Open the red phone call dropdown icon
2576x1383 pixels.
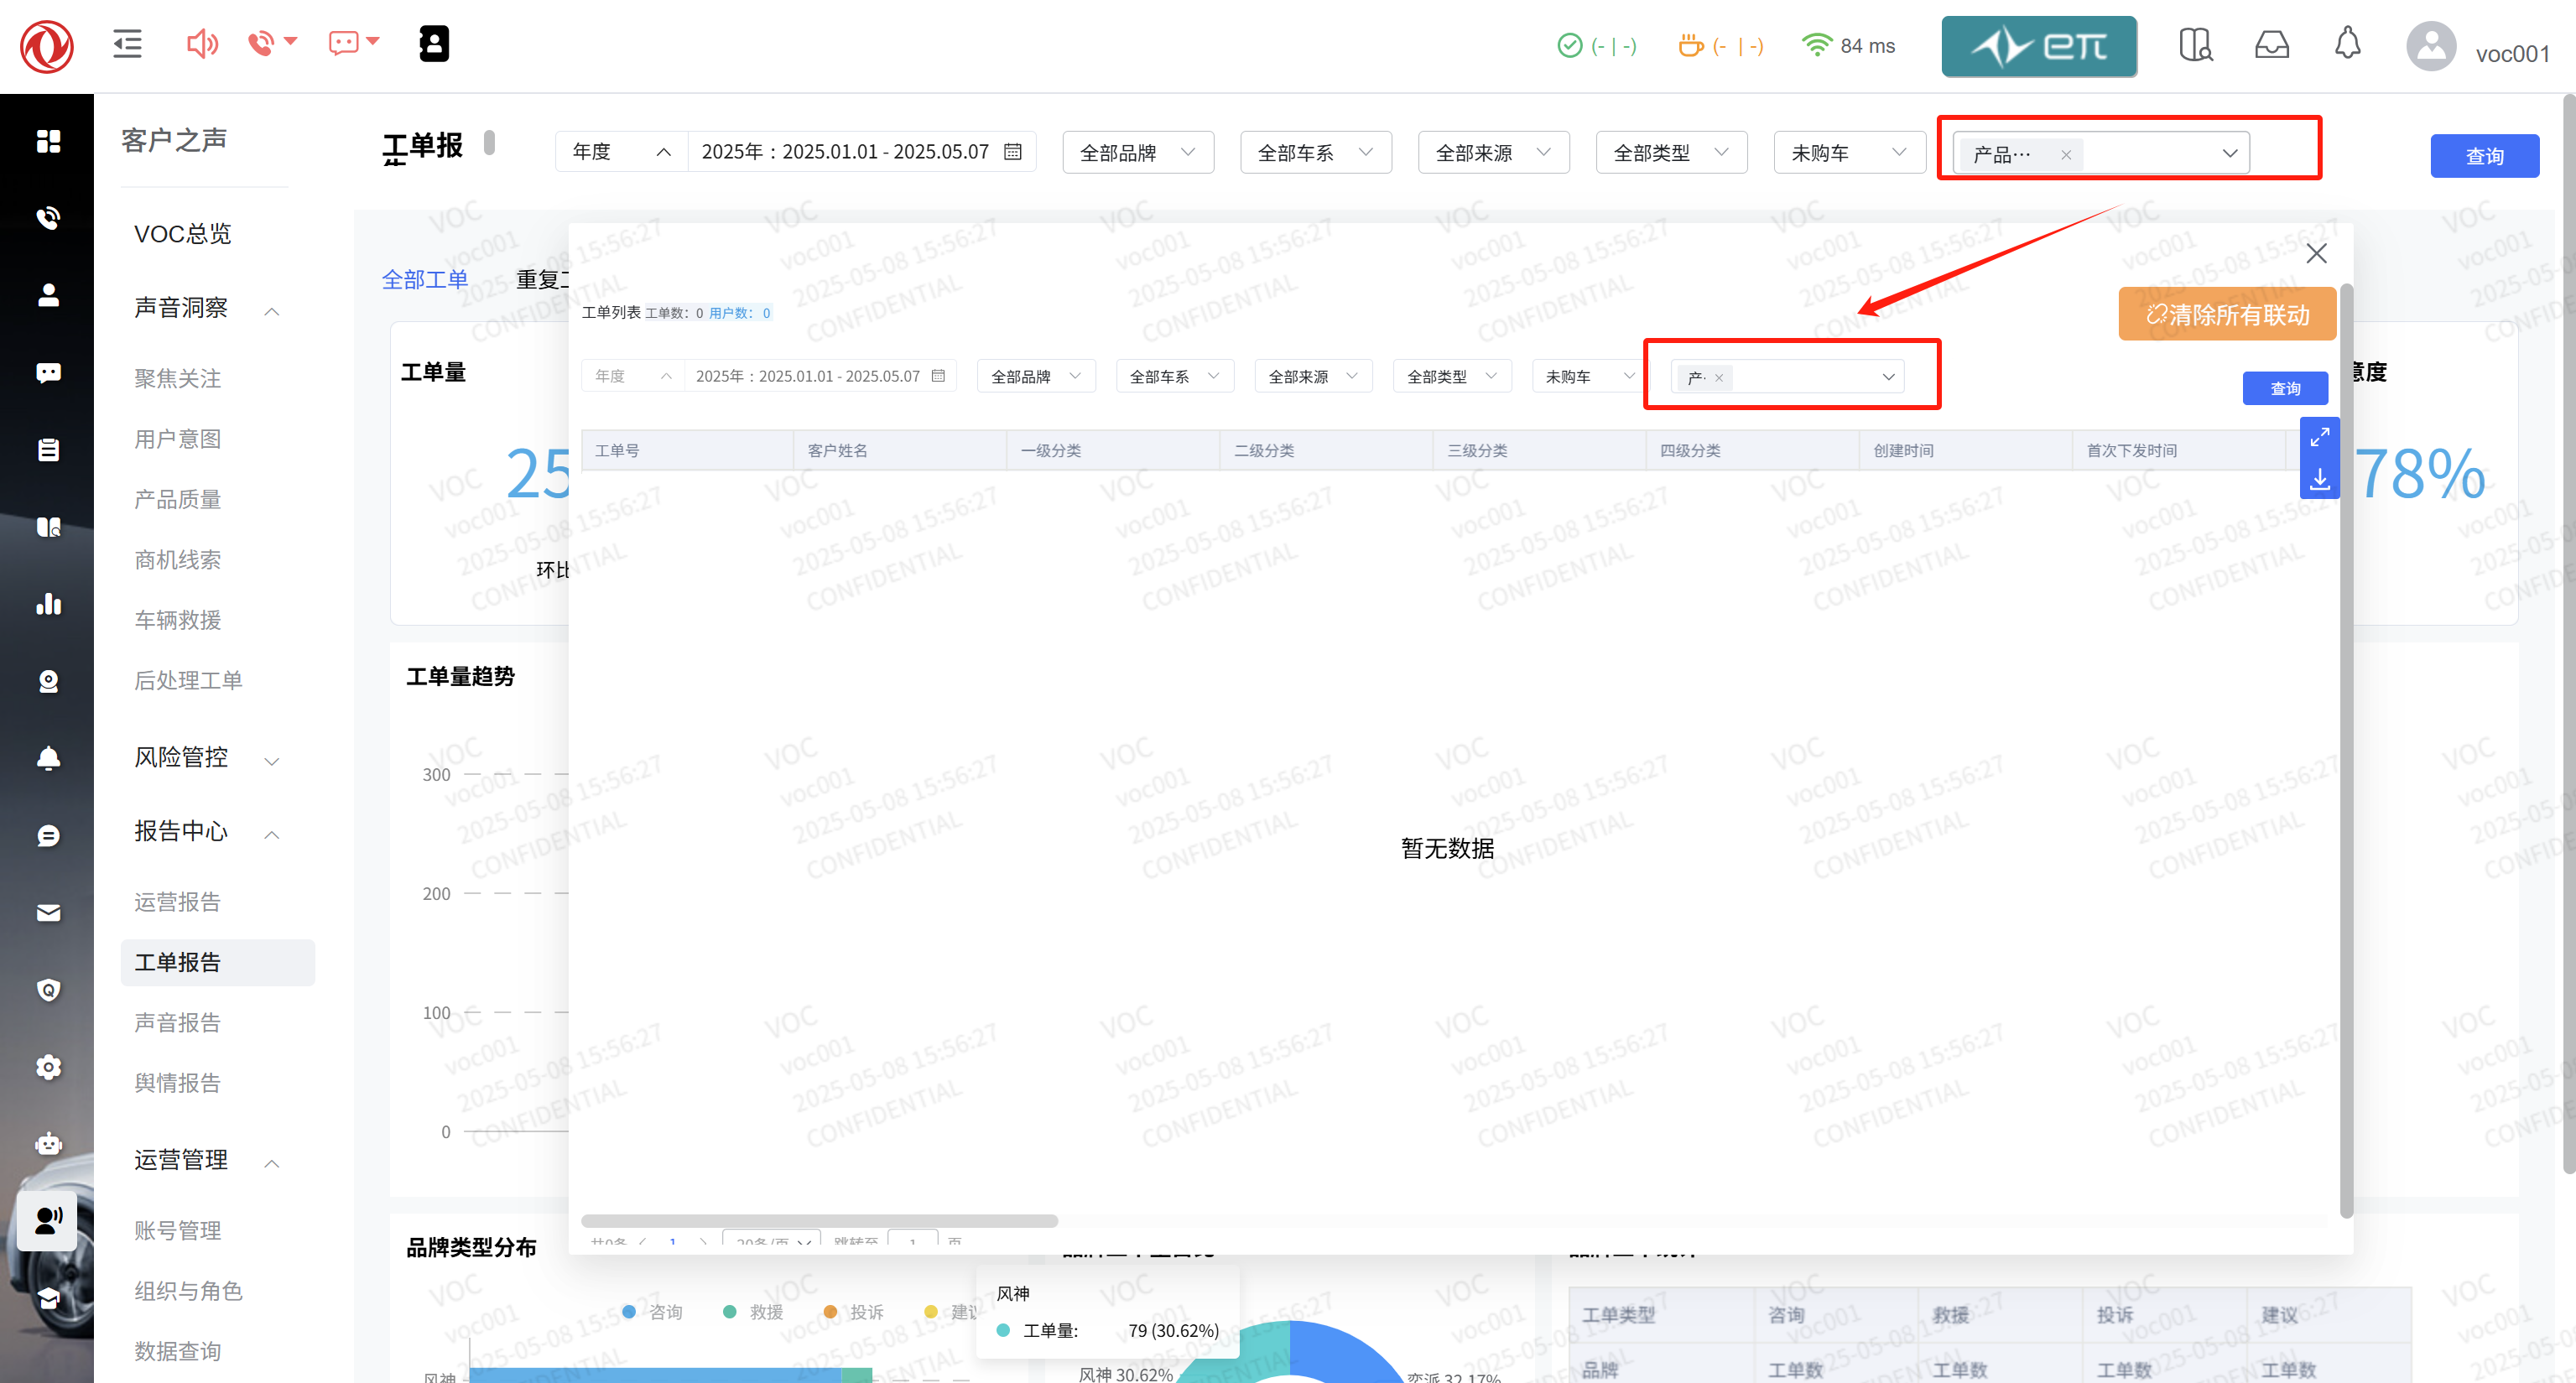coord(272,43)
